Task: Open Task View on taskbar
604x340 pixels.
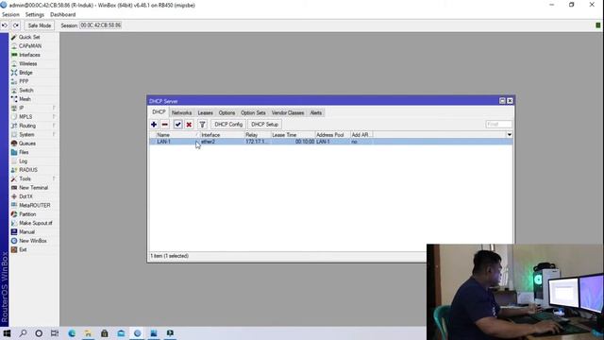Action: [x=55, y=333]
